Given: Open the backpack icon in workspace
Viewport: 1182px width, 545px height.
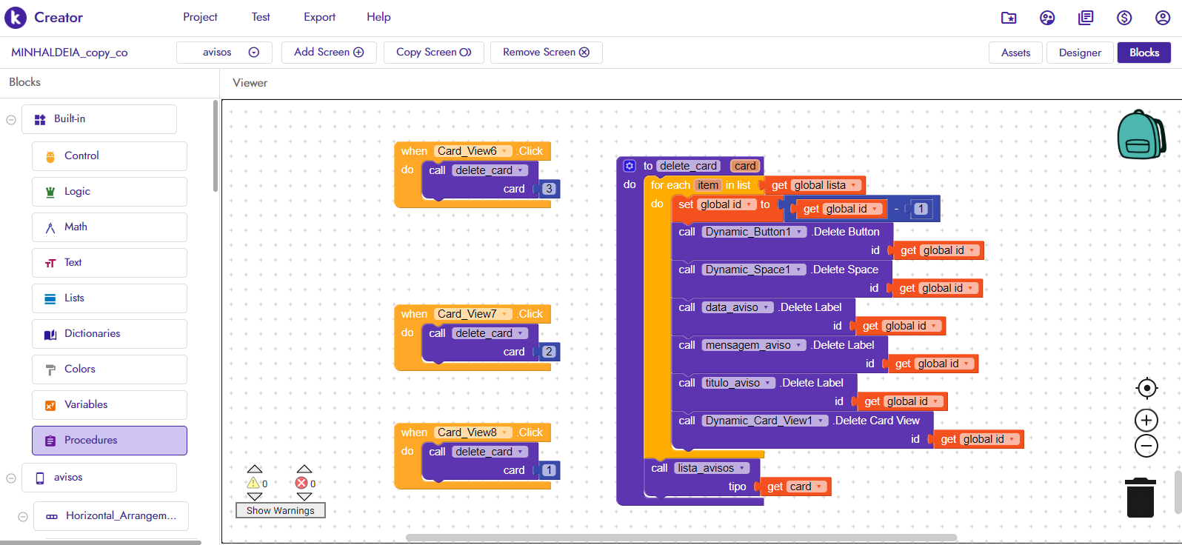Looking at the screenshot, I should pyautogui.click(x=1141, y=135).
